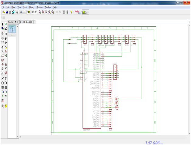Screen dimensions: 191x145
Task: Choose the Delete tool (X icon)
Action: (x=2, y=51)
